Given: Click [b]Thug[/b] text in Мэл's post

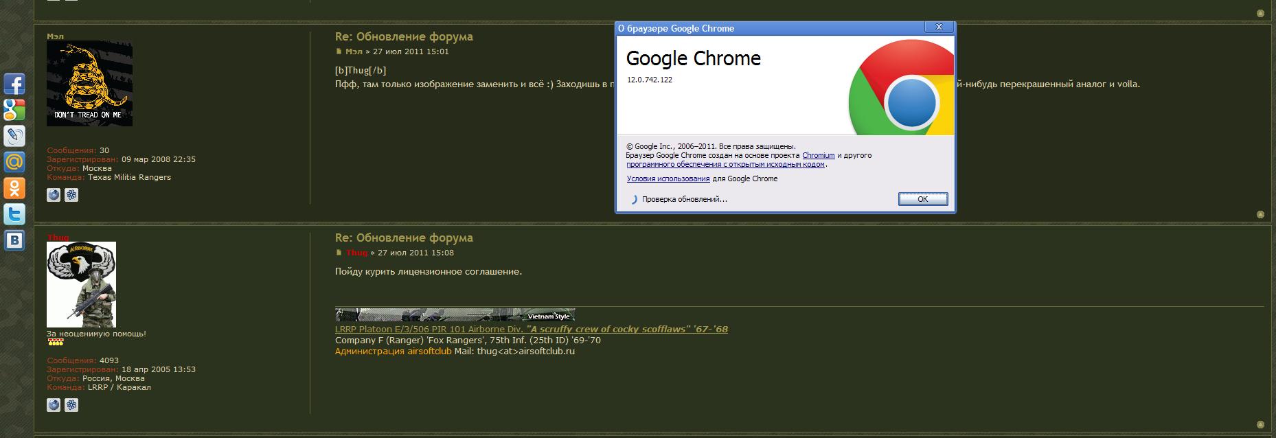Looking at the screenshot, I should 361,70.
